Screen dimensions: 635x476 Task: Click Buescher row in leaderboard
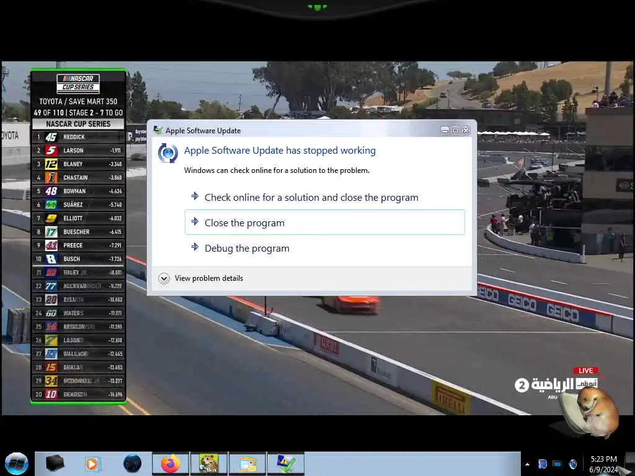pos(78,232)
